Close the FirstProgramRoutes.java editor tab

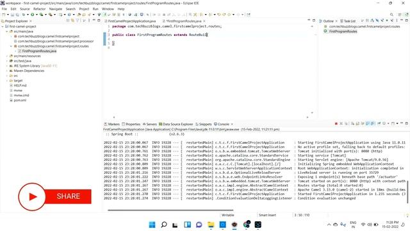pyautogui.click(x=204, y=21)
